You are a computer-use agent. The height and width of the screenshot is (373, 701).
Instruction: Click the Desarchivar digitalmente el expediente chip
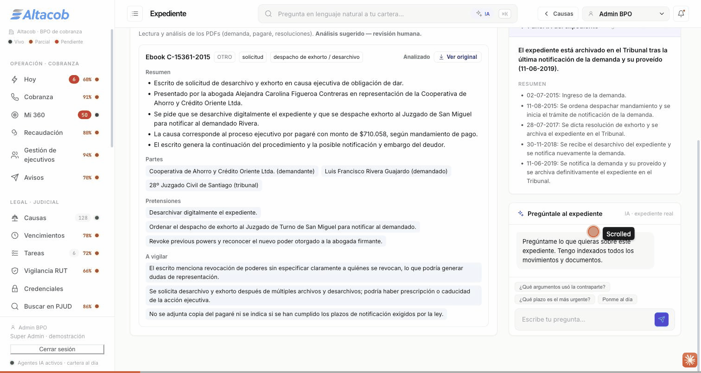(x=203, y=213)
